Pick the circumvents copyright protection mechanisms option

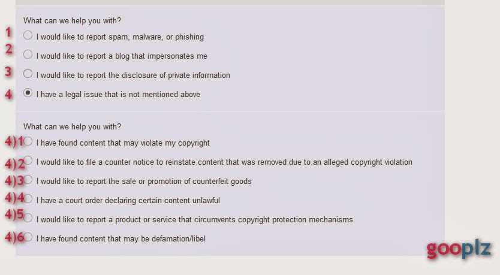coord(28,218)
